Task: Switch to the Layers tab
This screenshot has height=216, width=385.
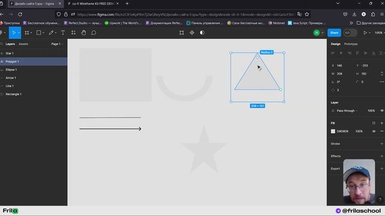Action: pos(10,44)
